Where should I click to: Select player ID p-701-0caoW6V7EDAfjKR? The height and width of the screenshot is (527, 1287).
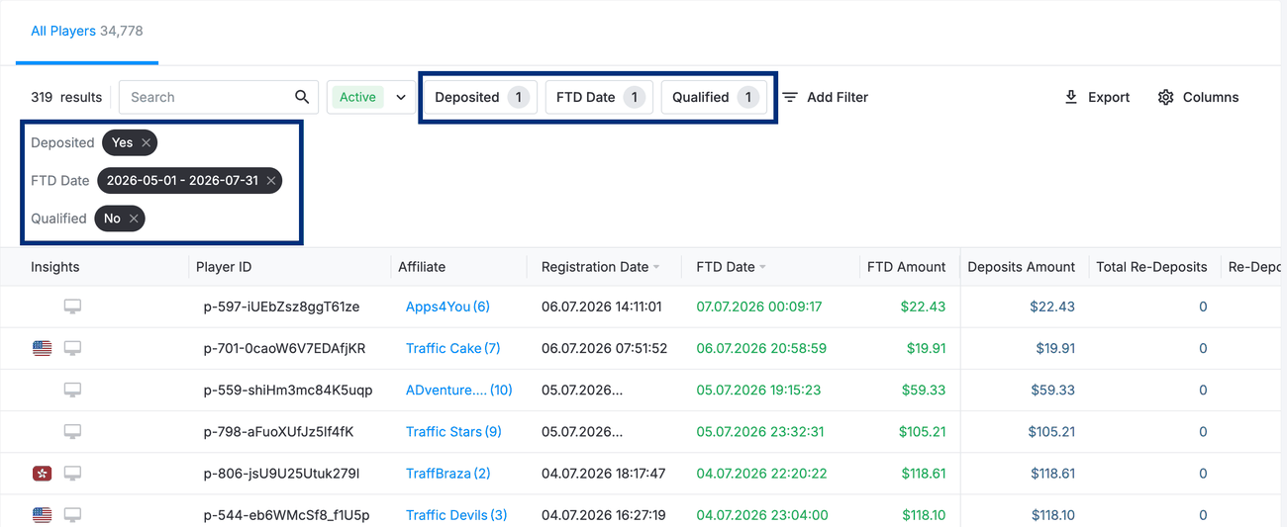tap(284, 348)
